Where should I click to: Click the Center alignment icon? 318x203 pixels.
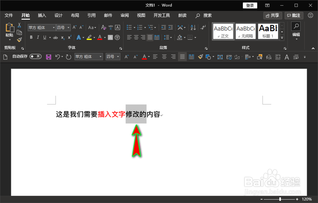(135, 38)
